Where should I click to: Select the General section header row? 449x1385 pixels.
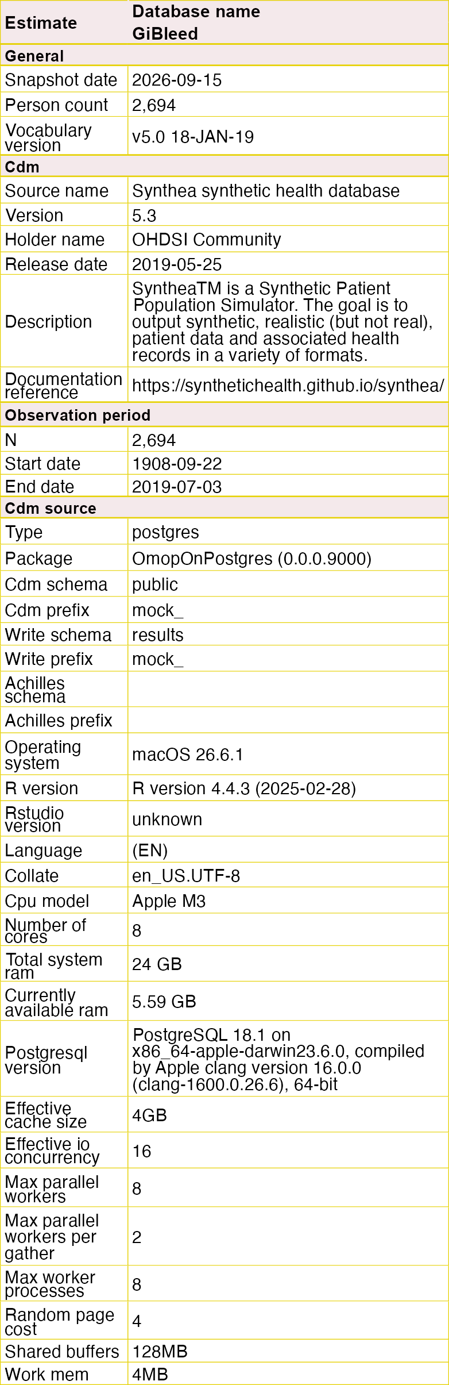[x=225, y=56]
